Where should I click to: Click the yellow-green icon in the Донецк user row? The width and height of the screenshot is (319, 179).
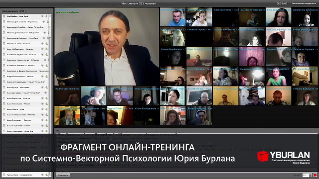pyautogui.click(x=46, y=120)
